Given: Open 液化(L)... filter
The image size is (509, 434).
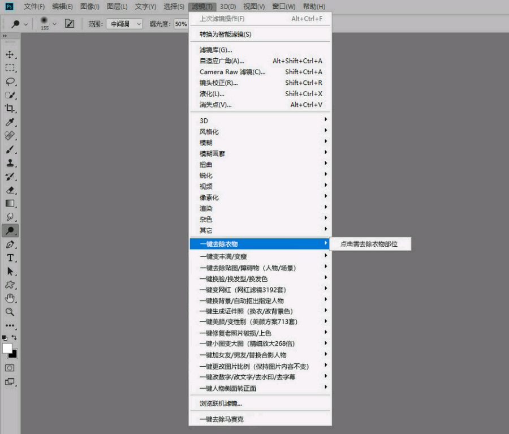Looking at the screenshot, I should [260, 93].
